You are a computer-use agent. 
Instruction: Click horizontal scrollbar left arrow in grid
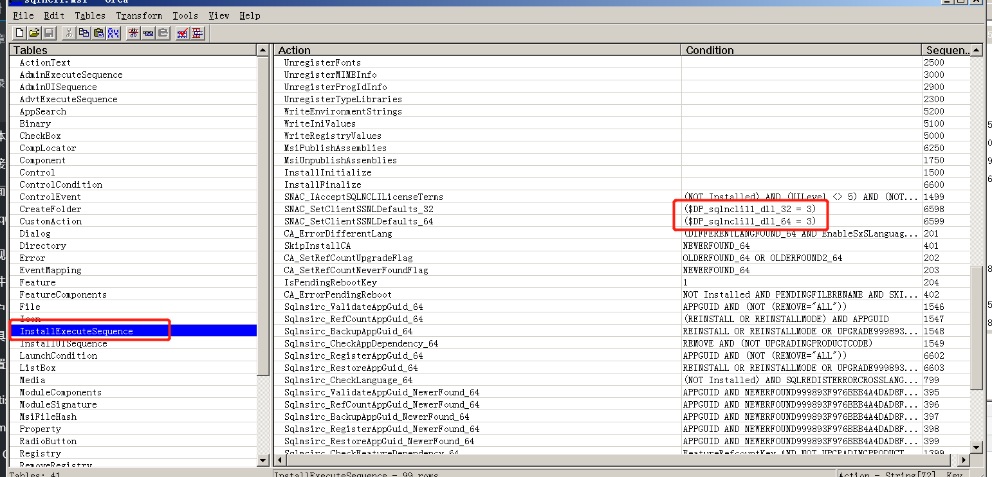(280, 460)
